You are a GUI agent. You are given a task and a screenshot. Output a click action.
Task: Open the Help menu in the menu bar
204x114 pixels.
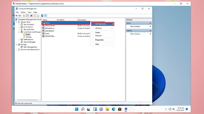coord(35,12)
